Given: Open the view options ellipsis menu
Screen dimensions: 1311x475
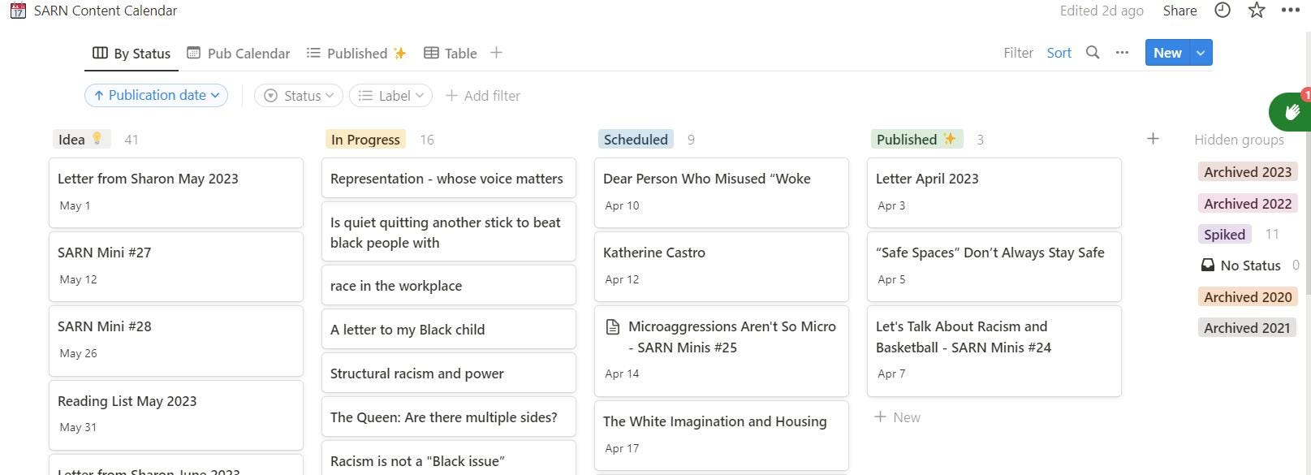Looking at the screenshot, I should pyautogui.click(x=1122, y=53).
